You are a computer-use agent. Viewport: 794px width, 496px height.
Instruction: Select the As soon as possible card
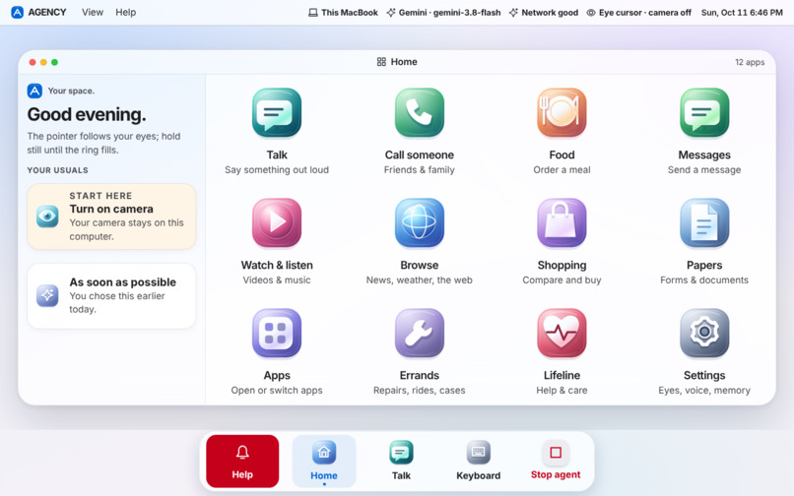pyautogui.click(x=111, y=295)
